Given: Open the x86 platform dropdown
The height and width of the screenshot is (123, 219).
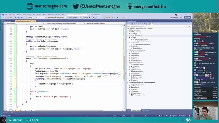Looking at the screenshot, I should tap(40, 17).
